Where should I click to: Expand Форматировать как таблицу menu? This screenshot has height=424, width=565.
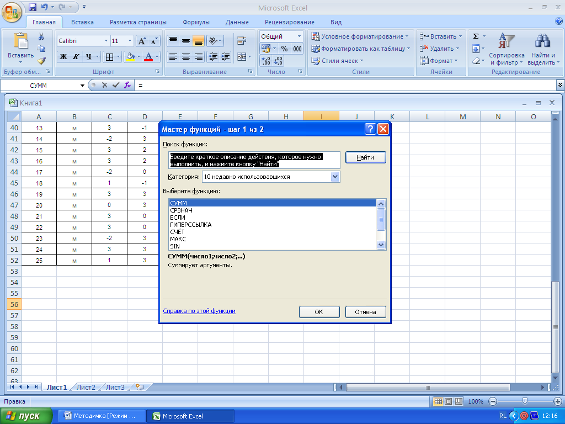click(408, 49)
